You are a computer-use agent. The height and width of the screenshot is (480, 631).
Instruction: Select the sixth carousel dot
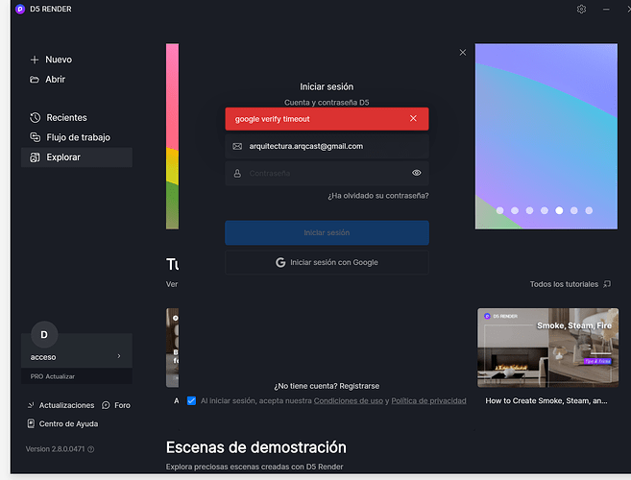click(574, 210)
